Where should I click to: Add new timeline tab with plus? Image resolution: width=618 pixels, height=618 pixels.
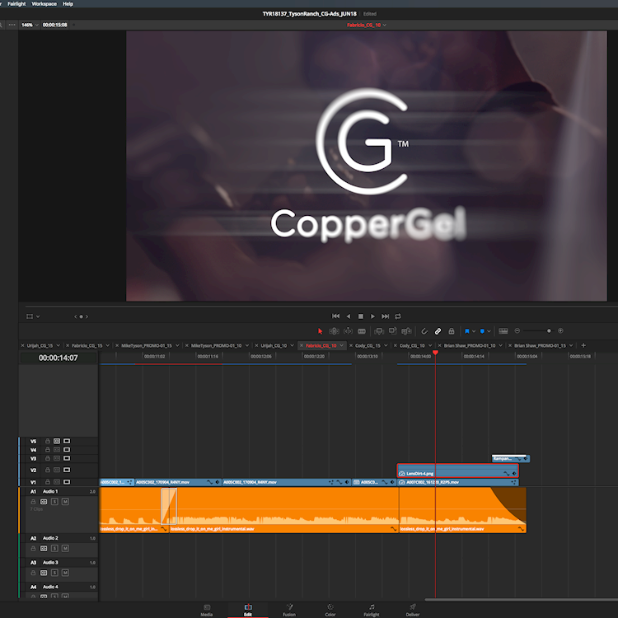pos(583,345)
